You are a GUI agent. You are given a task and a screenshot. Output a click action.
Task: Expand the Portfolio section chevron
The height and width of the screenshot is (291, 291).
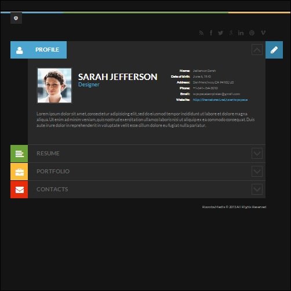(x=257, y=172)
